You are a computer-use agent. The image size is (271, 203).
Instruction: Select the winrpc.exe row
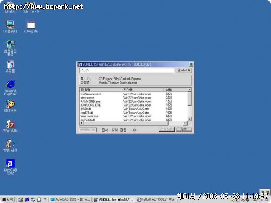[133, 98]
